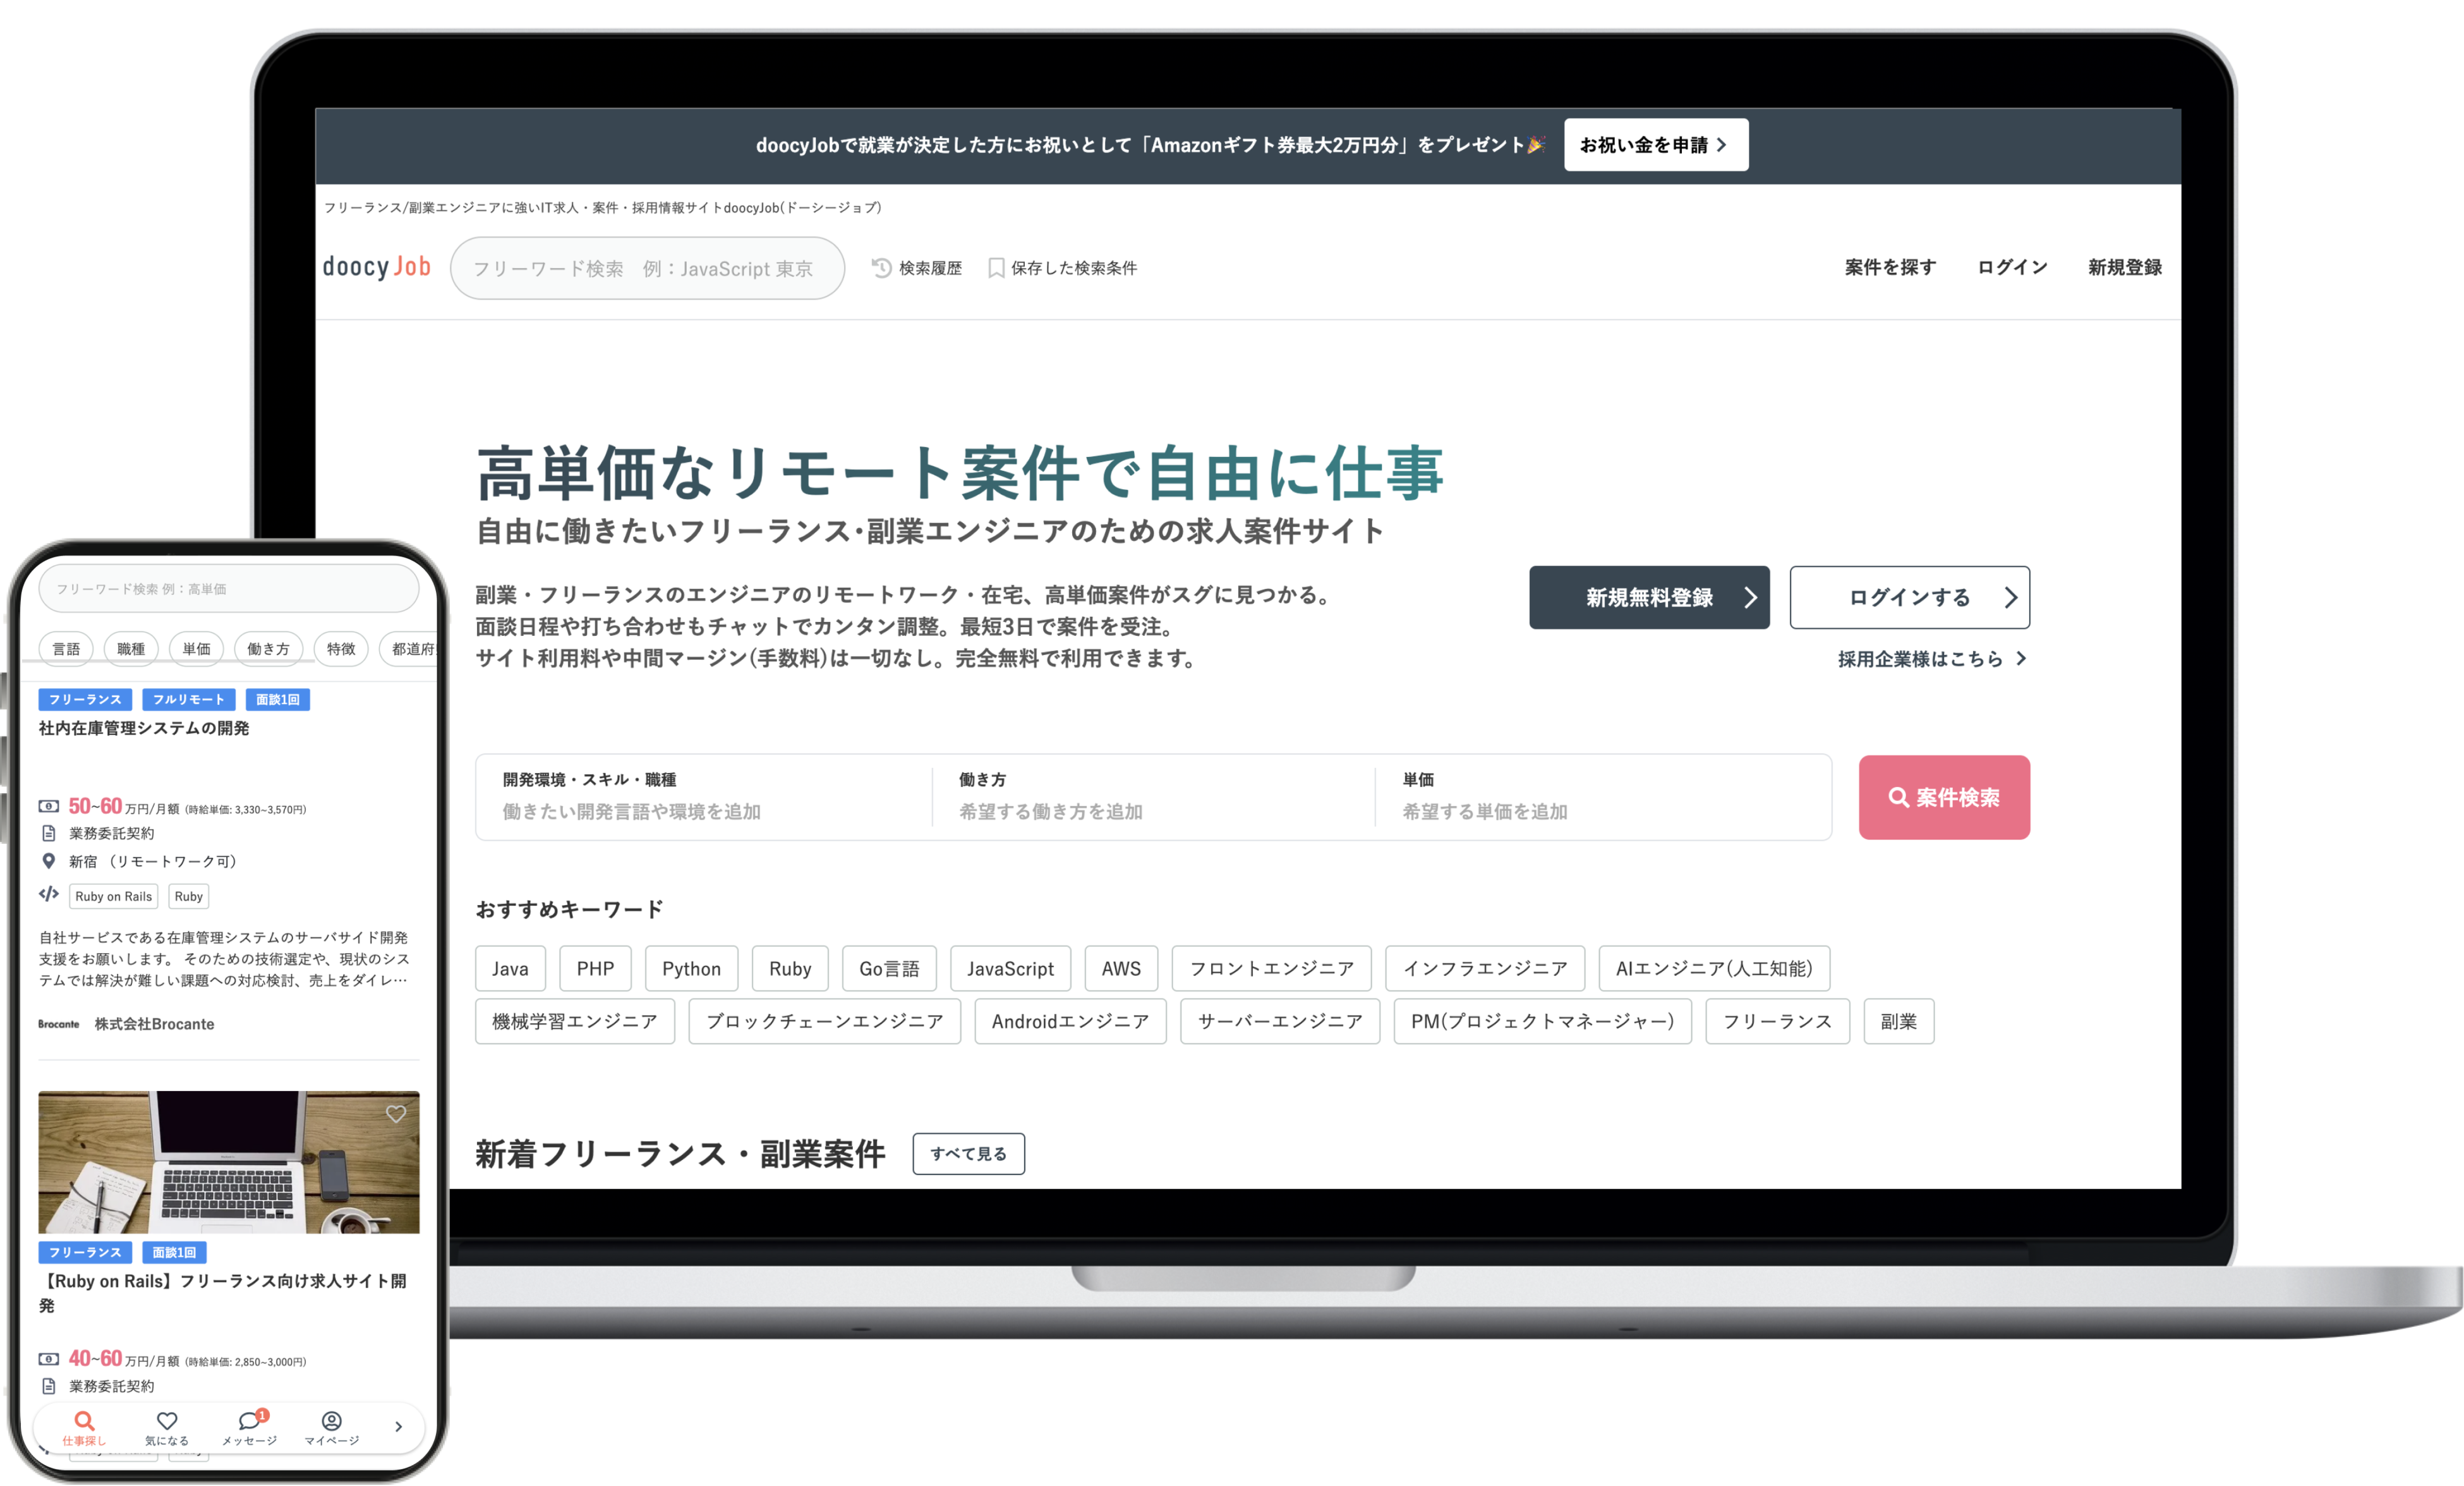Screen dimensions: 2464x1486
Task: Click お祝い金を申請 banner button
Action: 1655,145
